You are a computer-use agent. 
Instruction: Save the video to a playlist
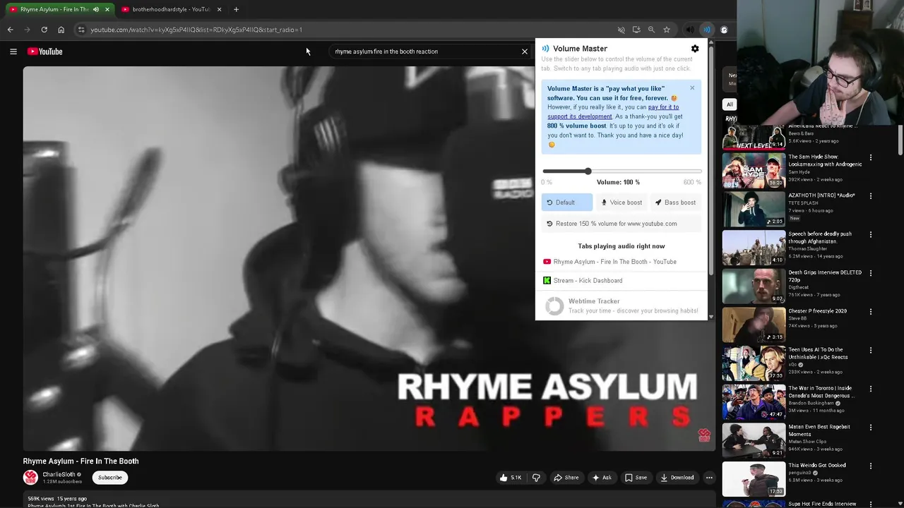point(636,478)
